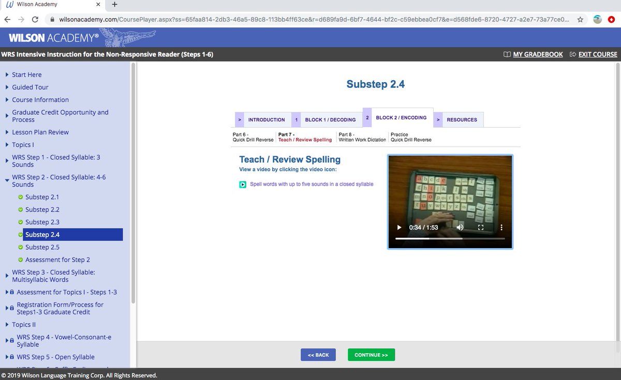Click the Wilson Academy logo
621x380 pixels.
[54, 37]
